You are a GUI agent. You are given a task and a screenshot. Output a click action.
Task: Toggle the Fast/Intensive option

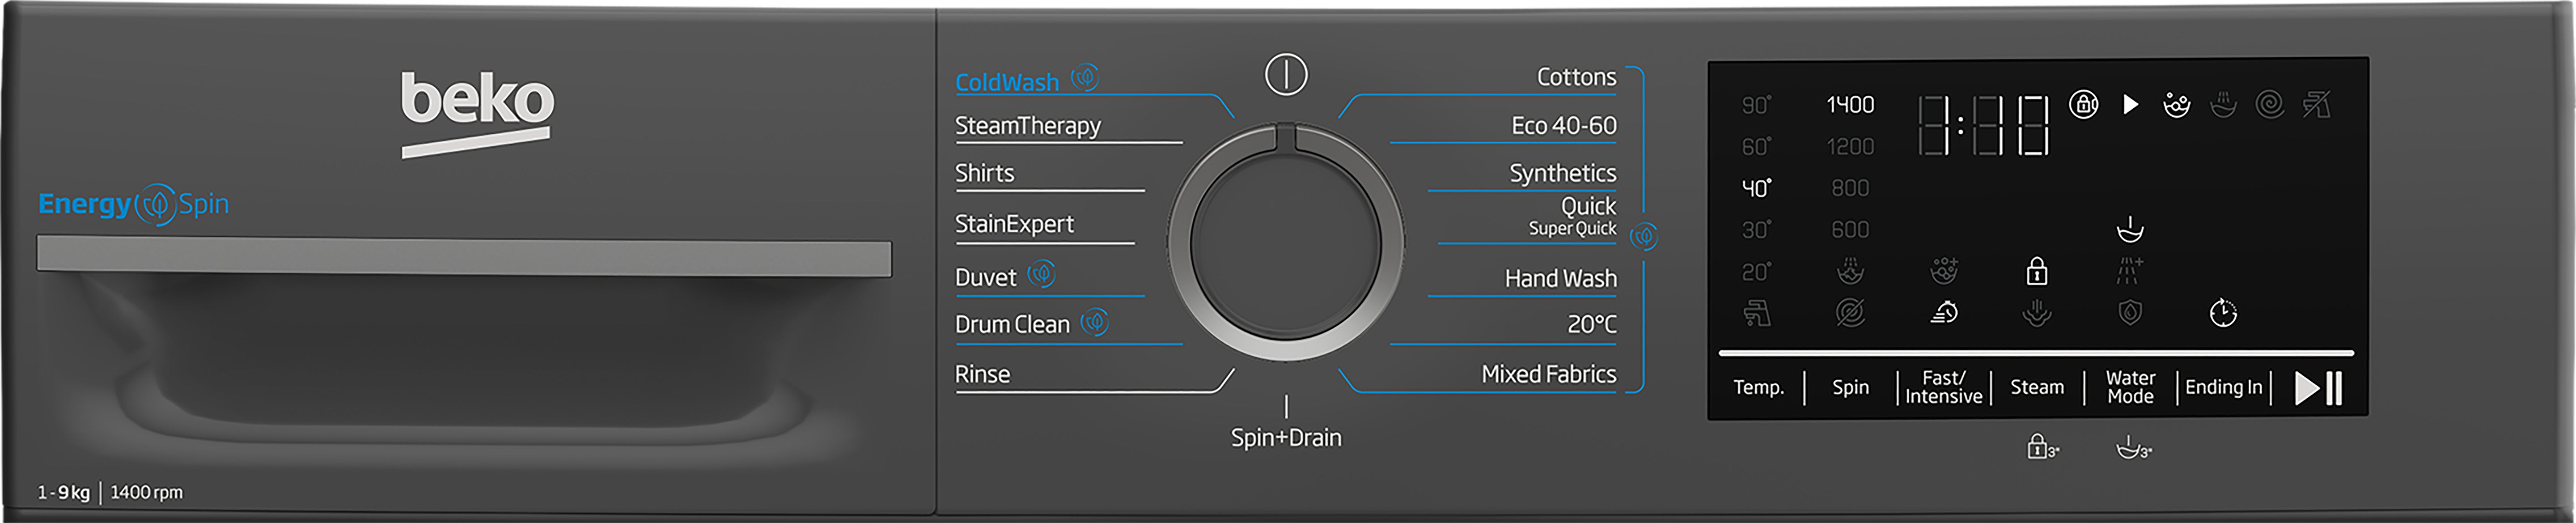(1943, 387)
